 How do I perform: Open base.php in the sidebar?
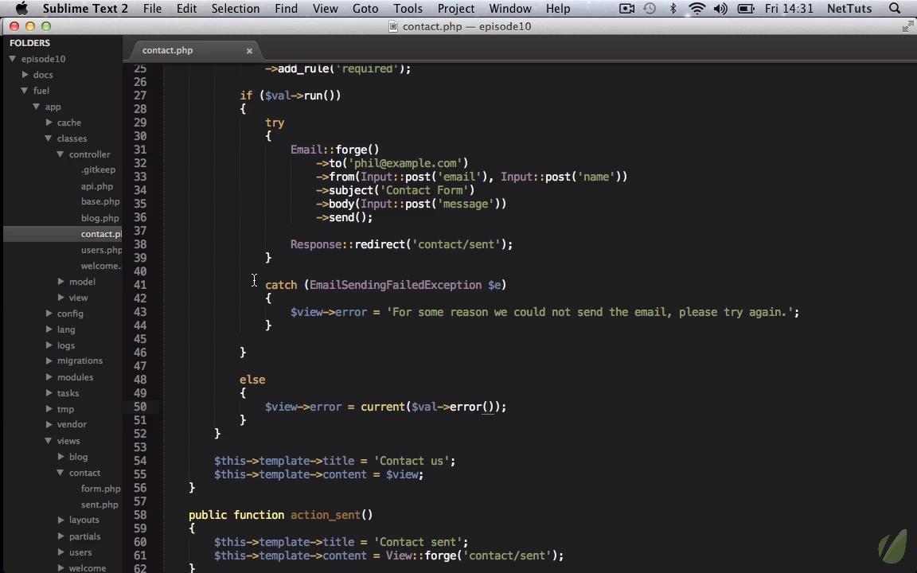(100, 201)
